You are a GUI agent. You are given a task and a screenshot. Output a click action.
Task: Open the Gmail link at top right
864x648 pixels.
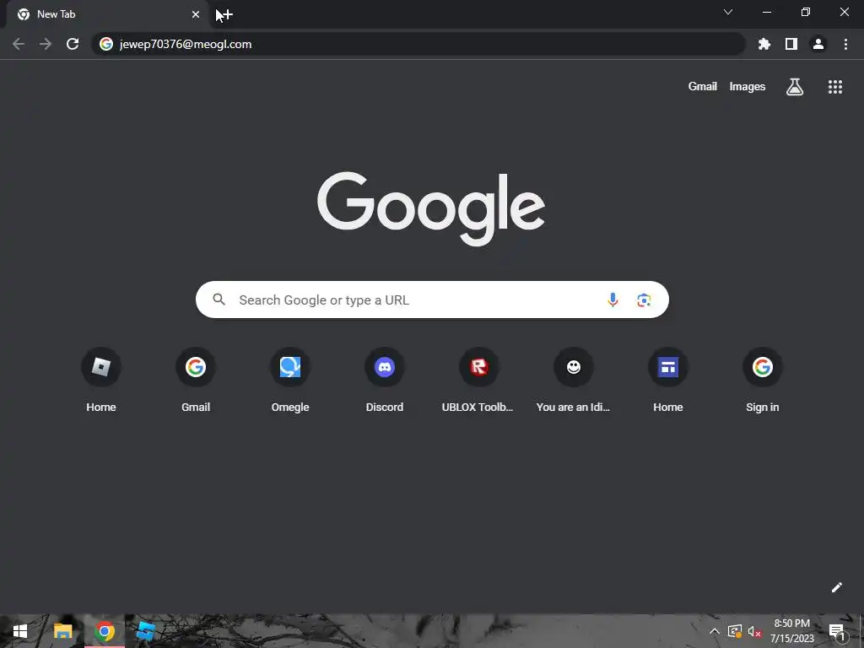[703, 87]
